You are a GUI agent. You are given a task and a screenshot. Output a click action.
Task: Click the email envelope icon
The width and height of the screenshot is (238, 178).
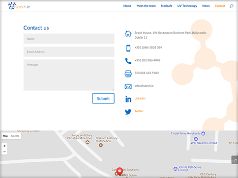click(x=128, y=86)
